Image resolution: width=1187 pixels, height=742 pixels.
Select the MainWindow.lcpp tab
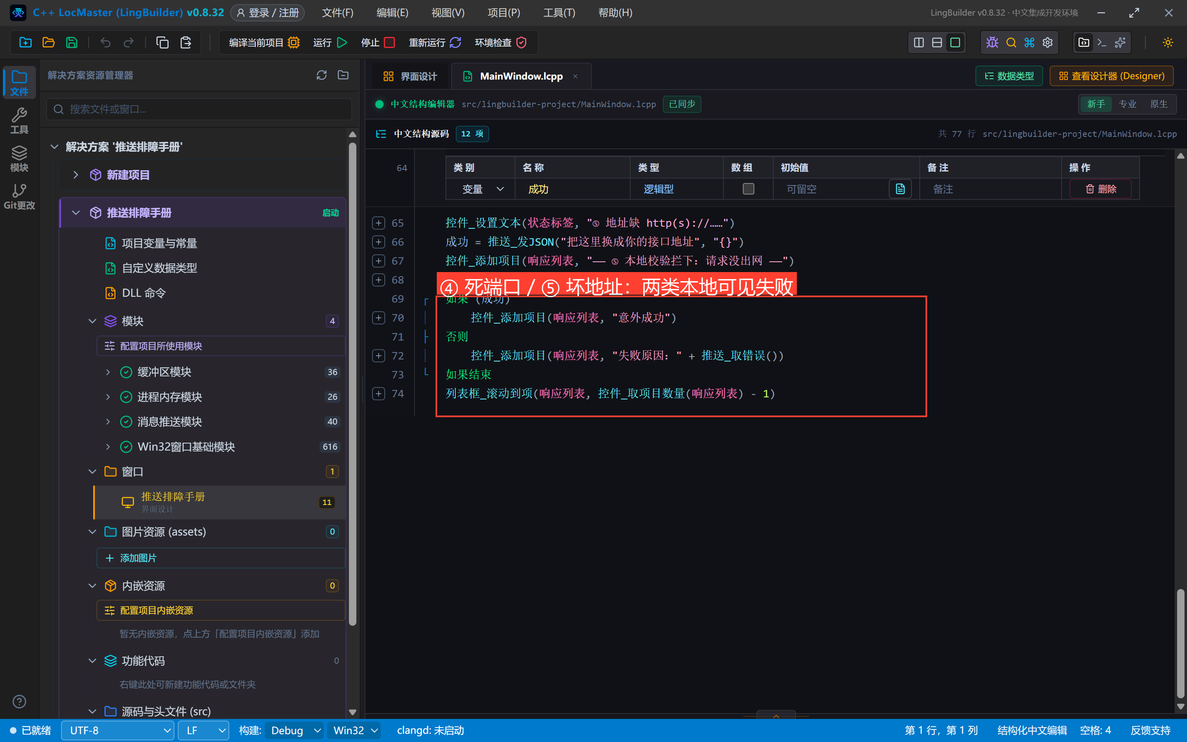point(521,76)
